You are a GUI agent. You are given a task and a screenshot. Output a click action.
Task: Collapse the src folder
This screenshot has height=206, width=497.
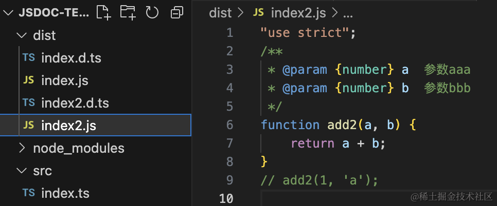click(21, 171)
